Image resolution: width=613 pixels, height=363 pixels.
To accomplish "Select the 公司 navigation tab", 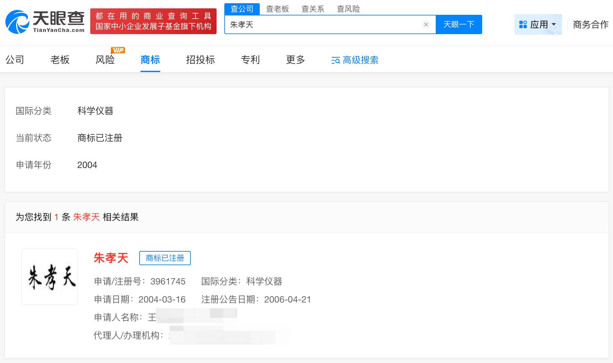I will pyautogui.click(x=15, y=60).
